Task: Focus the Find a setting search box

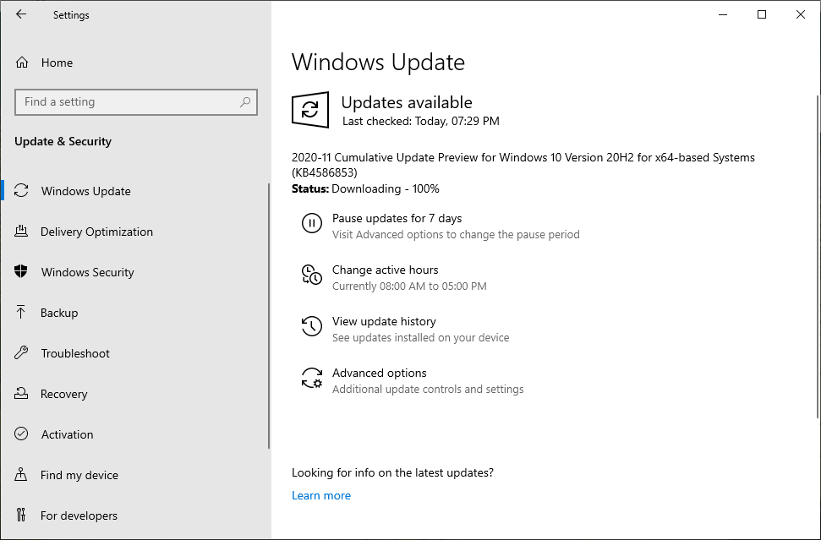Action: [136, 102]
